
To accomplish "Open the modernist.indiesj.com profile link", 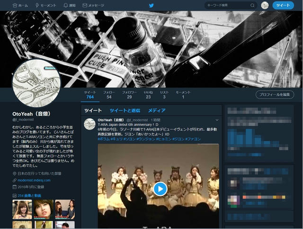I will click(x=34, y=180).
